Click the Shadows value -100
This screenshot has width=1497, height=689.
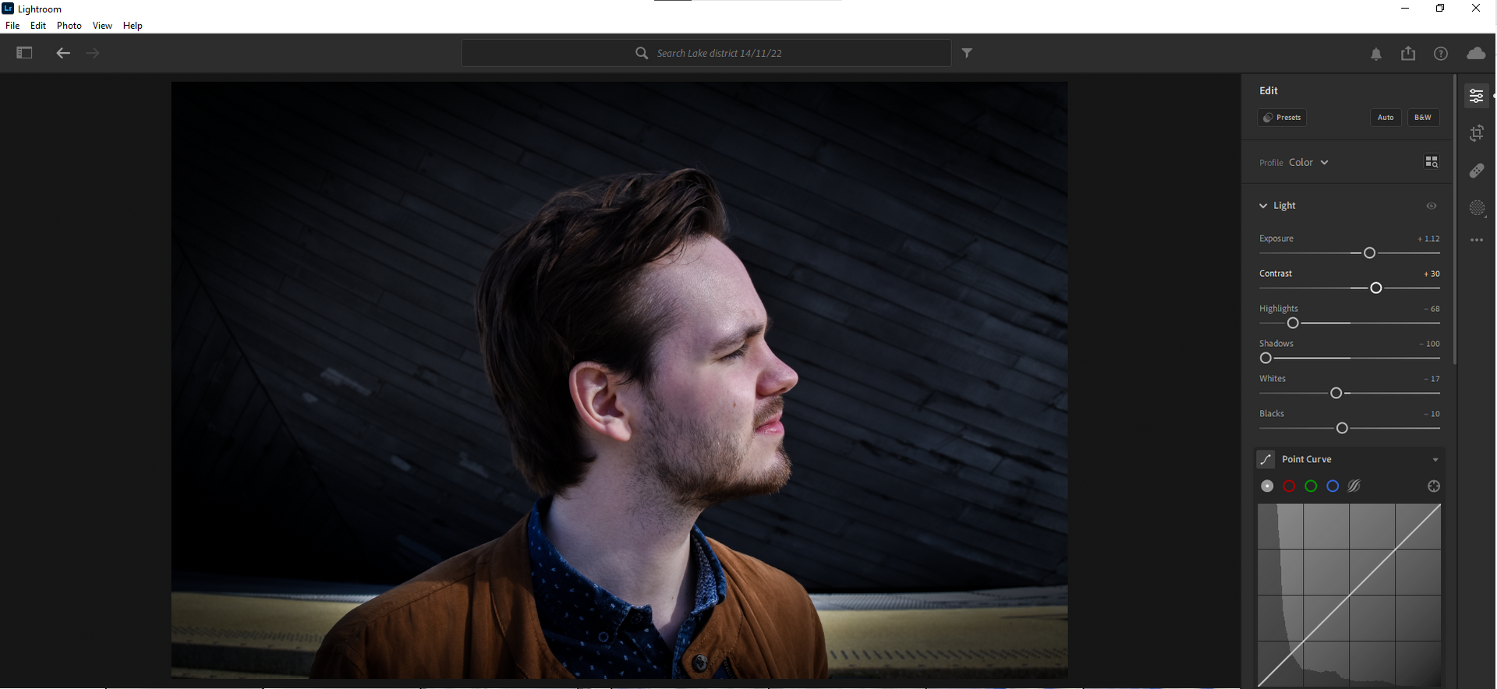tap(1429, 344)
